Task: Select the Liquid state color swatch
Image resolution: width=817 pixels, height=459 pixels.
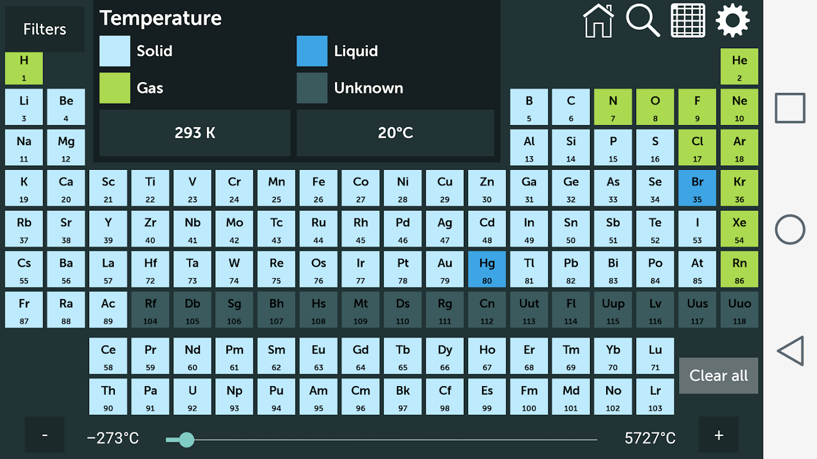Action: point(312,51)
